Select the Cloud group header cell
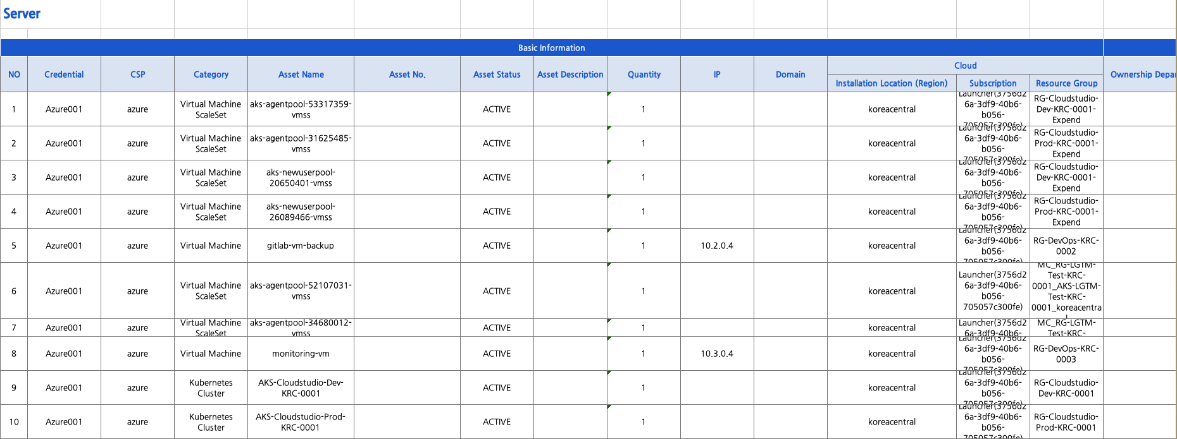Viewport: 1177px width, 439px height. tap(964, 66)
